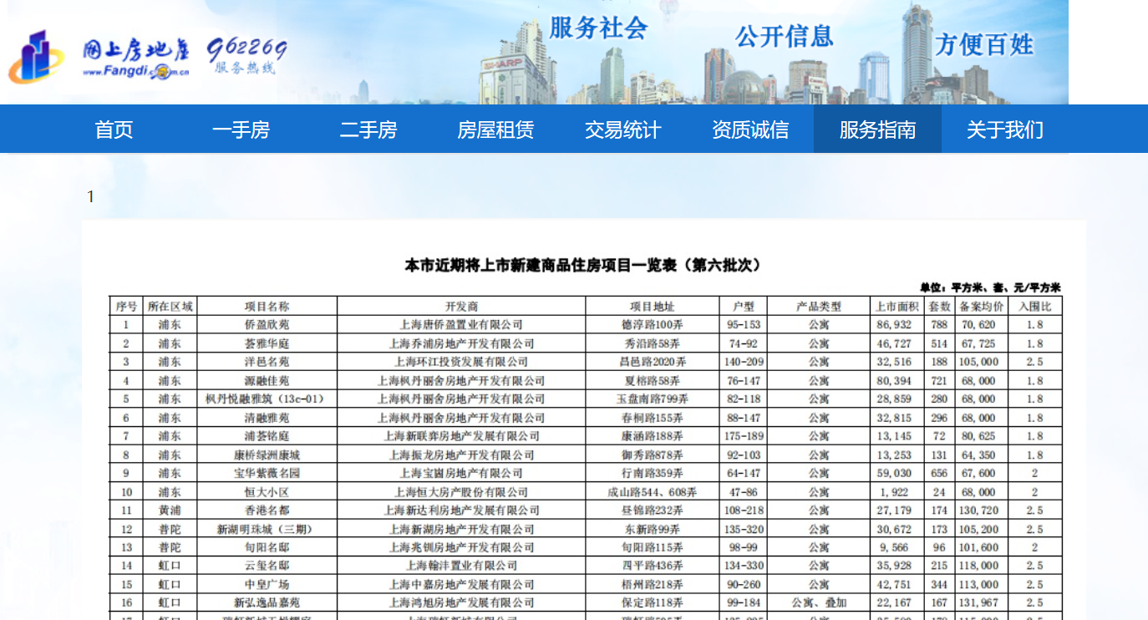Click the 入围比 column header
1148x620 pixels.
pyautogui.click(x=1035, y=307)
